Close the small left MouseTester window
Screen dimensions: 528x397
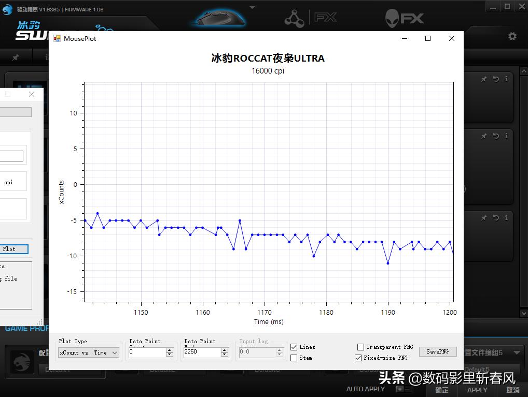(x=32, y=94)
